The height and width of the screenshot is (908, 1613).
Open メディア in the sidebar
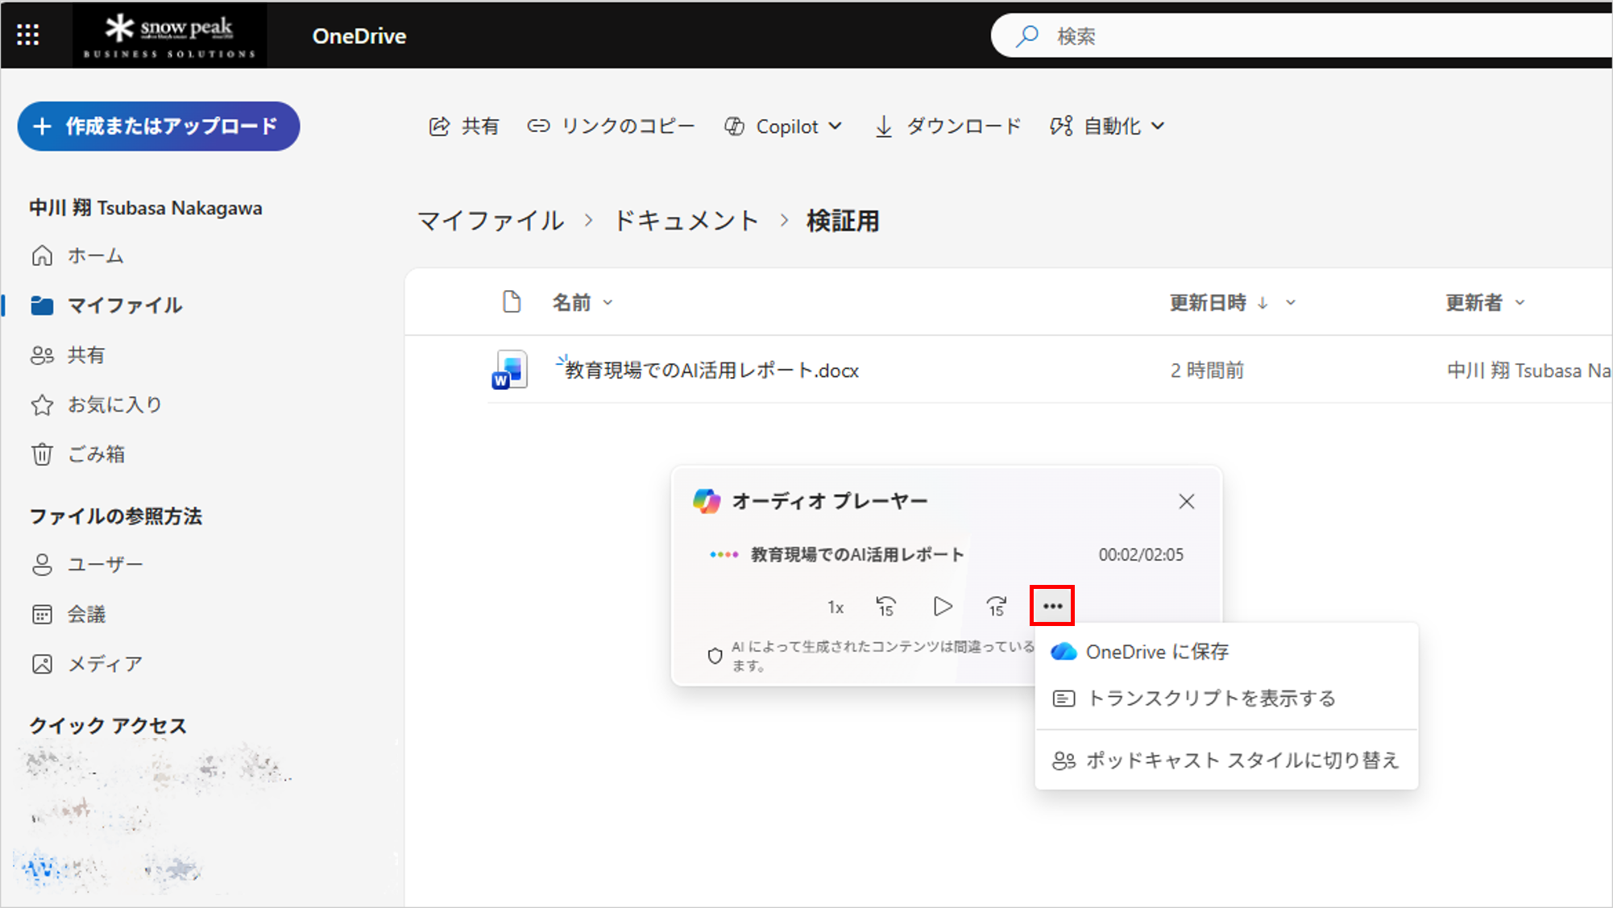tap(87, 664)
